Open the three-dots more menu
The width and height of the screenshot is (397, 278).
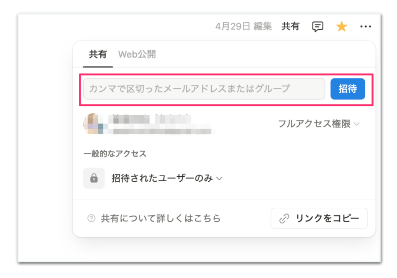coord(366,26)
